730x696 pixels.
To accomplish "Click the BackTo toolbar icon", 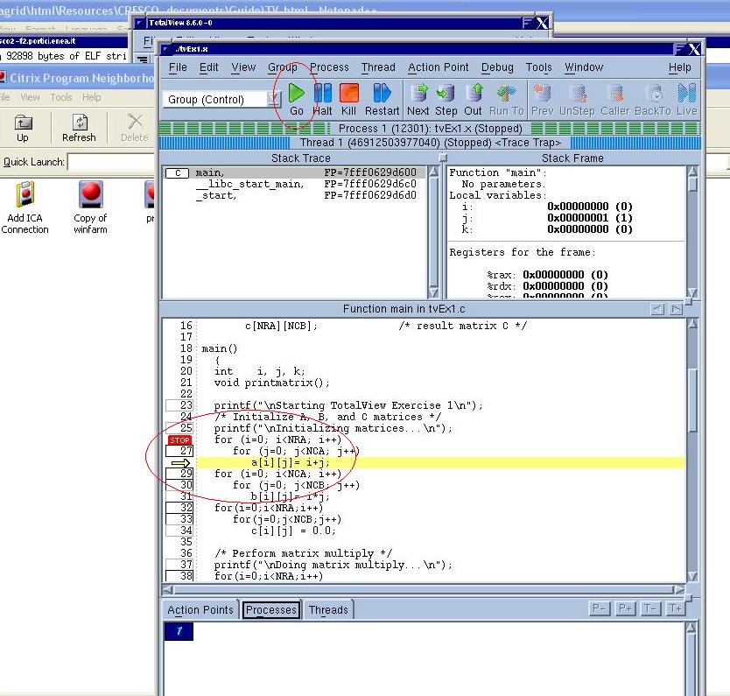I will [653, 99].
